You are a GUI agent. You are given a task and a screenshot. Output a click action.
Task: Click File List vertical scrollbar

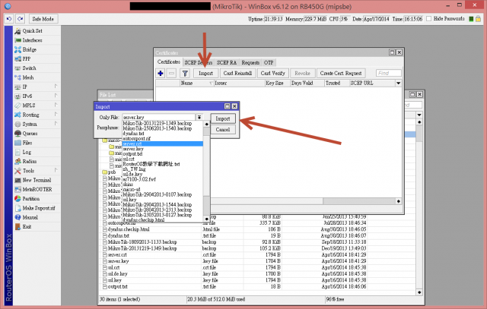(x=419, y=206)
